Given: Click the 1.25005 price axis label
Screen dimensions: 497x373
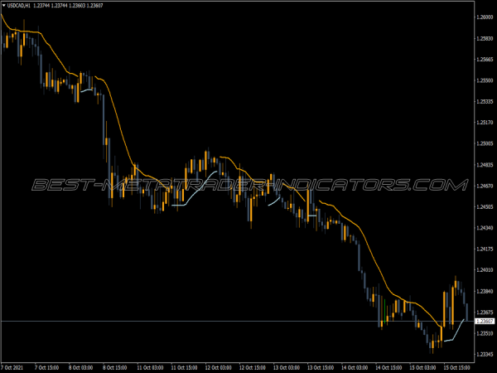Looking at the screenshot, I should coord(485,143).
